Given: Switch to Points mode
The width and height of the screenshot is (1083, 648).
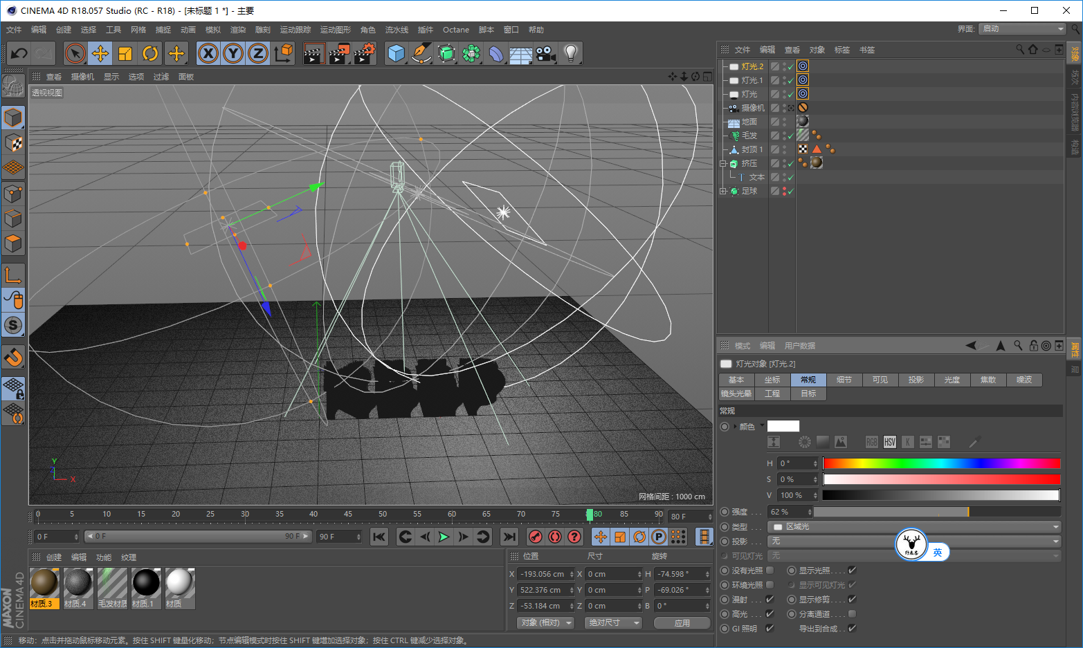Looking at the screenshot, I should pyautogui.click(x=13, y=194).
